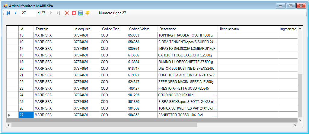The height and width of the screenshot is (134, 309).
Task: Select Codice Valore cell 613894
Action: click(142, 62)
